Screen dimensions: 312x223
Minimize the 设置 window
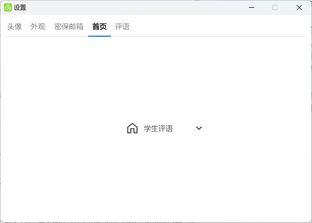251,7
